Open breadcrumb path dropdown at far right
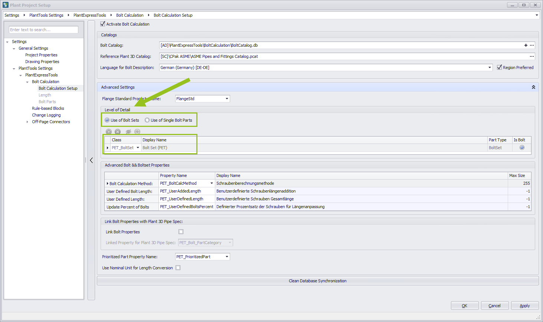The height and width of the screenshot is (322, 543). 536,15
